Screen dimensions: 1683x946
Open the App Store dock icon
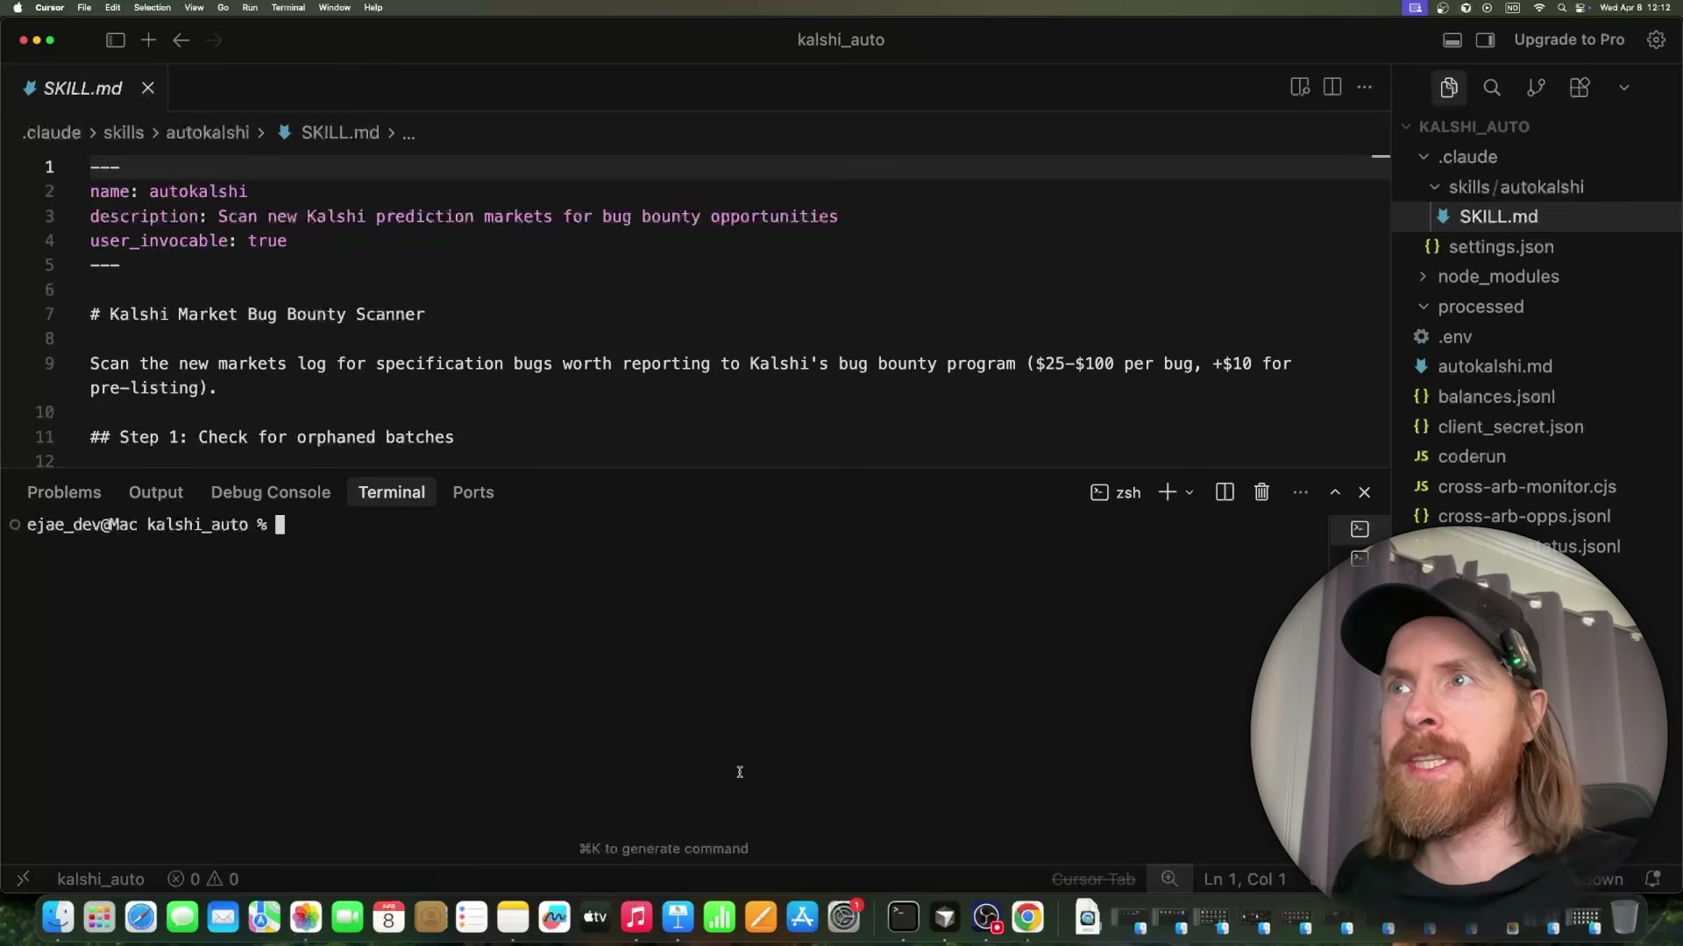pos(802,917)
